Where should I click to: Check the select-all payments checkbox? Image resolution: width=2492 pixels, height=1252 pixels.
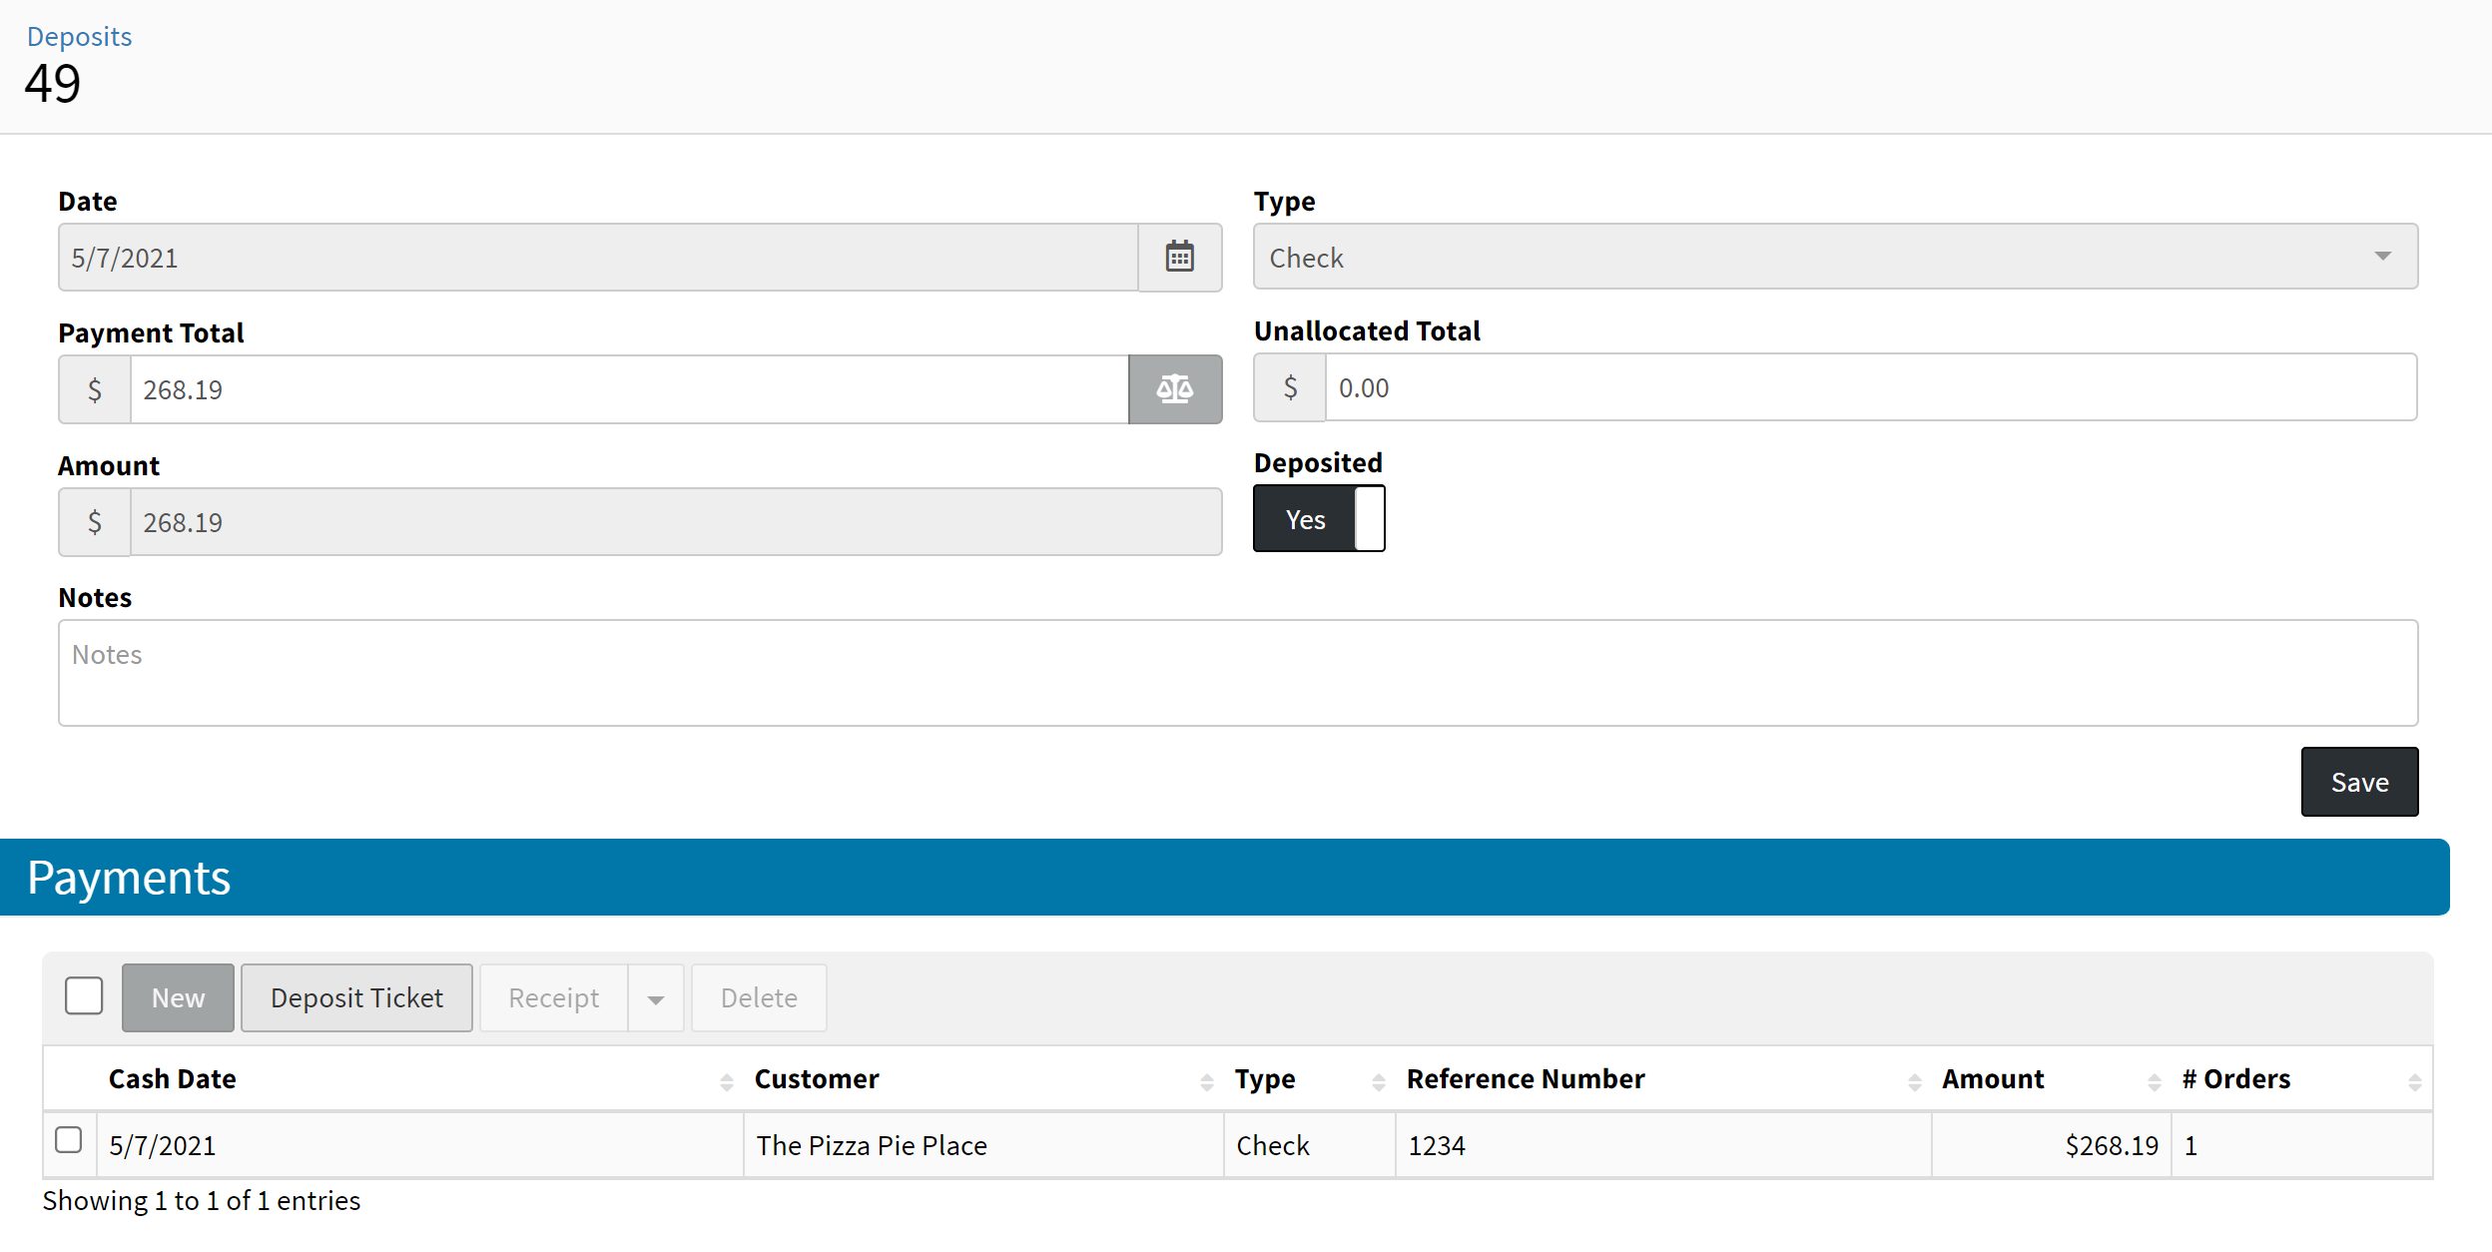[x=84, y=996]
